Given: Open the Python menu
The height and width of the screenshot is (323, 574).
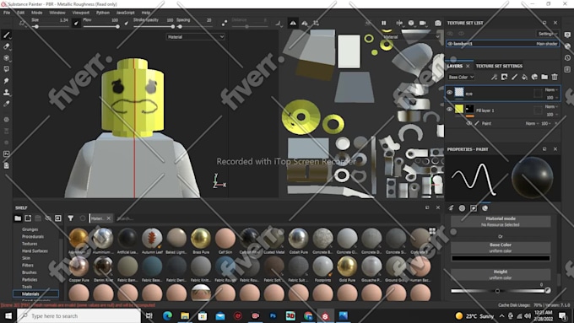Looking at the screenshot, I should pos(103,13).
